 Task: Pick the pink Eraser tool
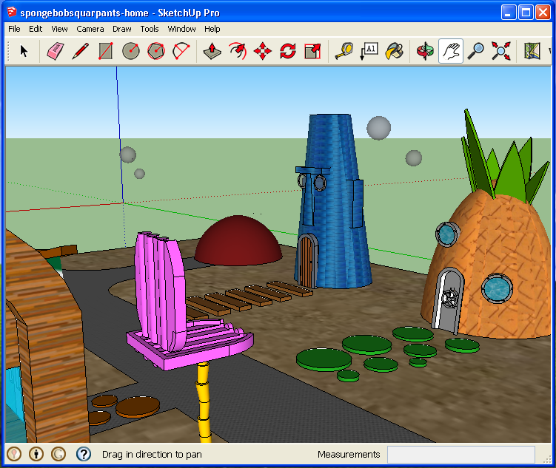pyautogui.click(x=56, y=51)
